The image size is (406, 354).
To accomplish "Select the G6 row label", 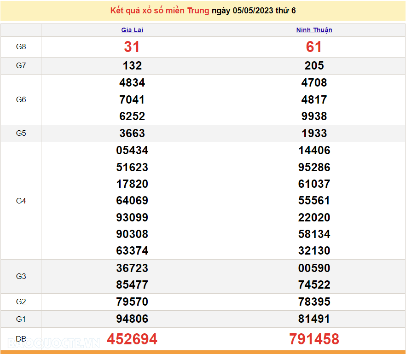I will coord(21,99).
